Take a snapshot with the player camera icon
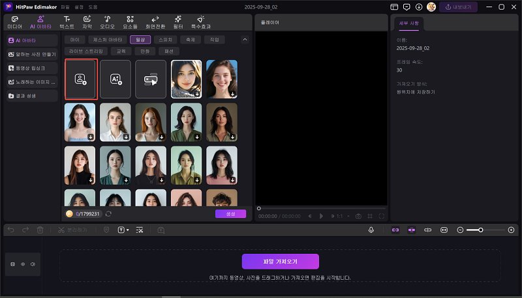The image size is (522, 298). [x=358, y=216]
